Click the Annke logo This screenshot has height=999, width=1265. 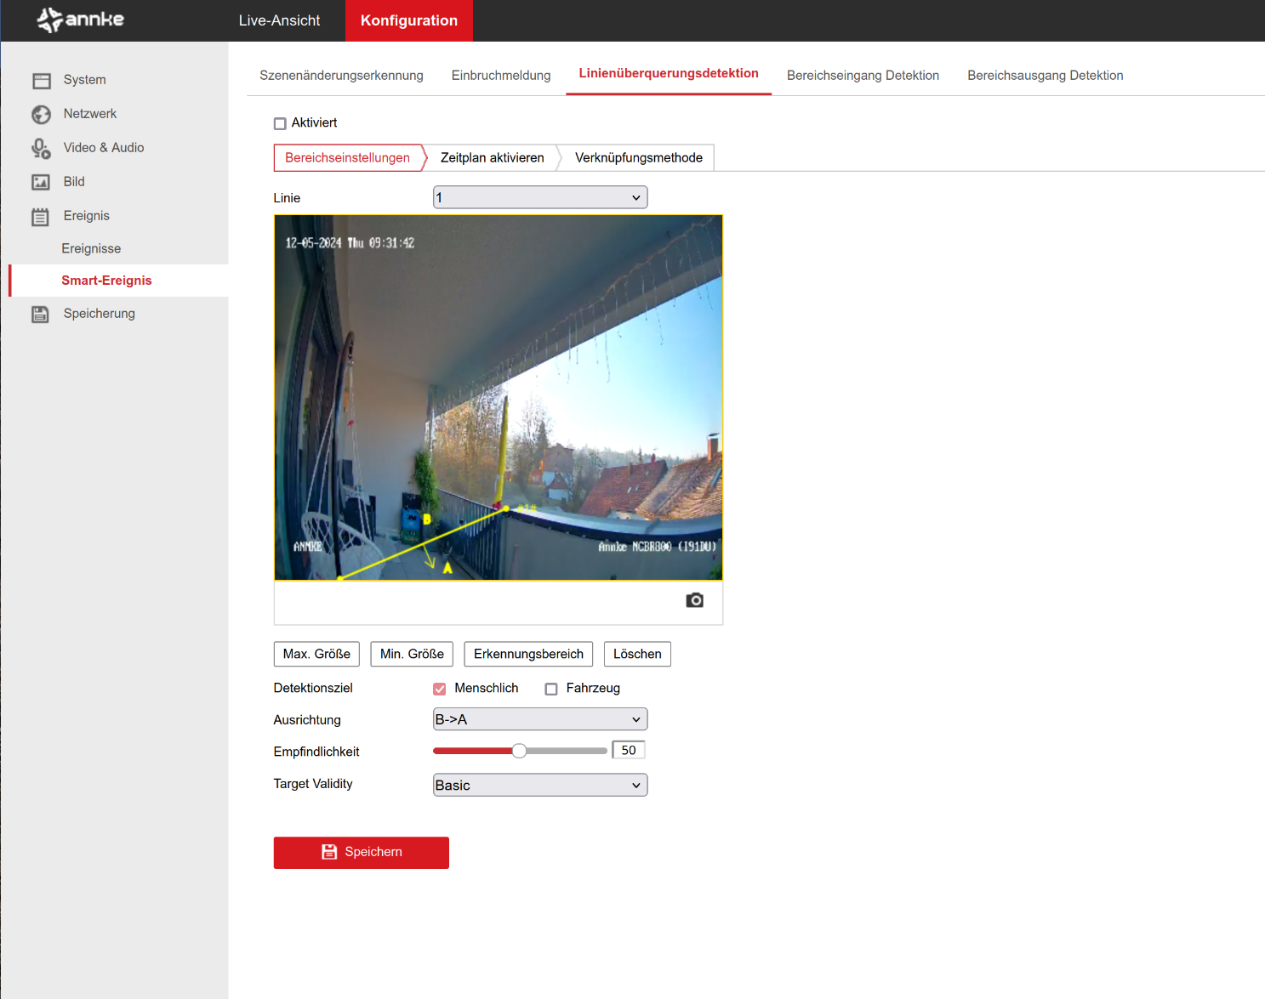click(81, 20)
